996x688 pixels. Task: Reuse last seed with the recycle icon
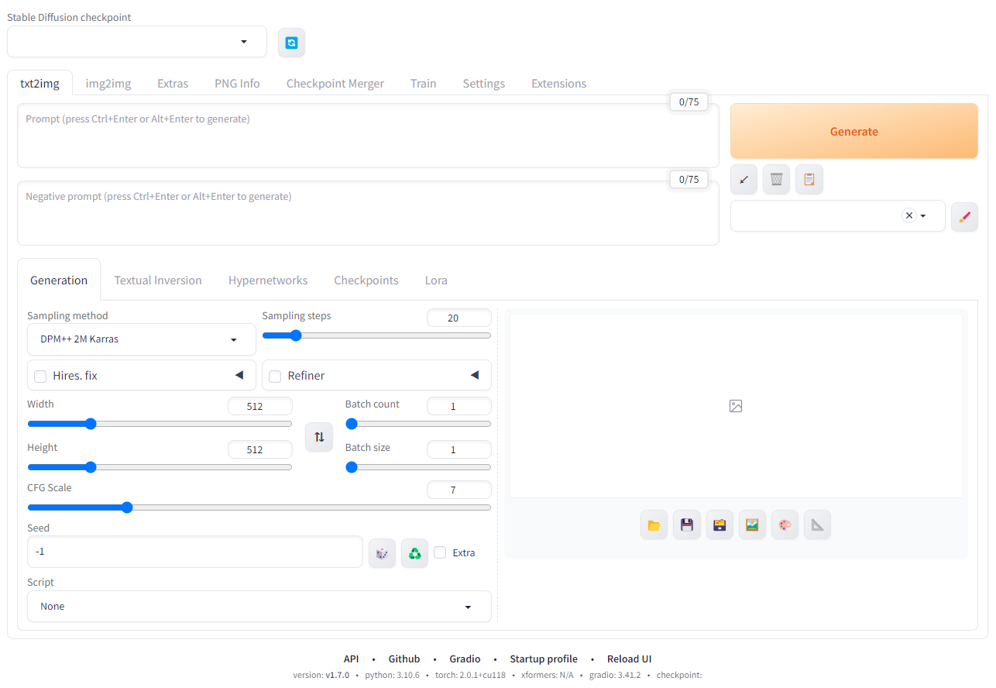click(414, 553)
